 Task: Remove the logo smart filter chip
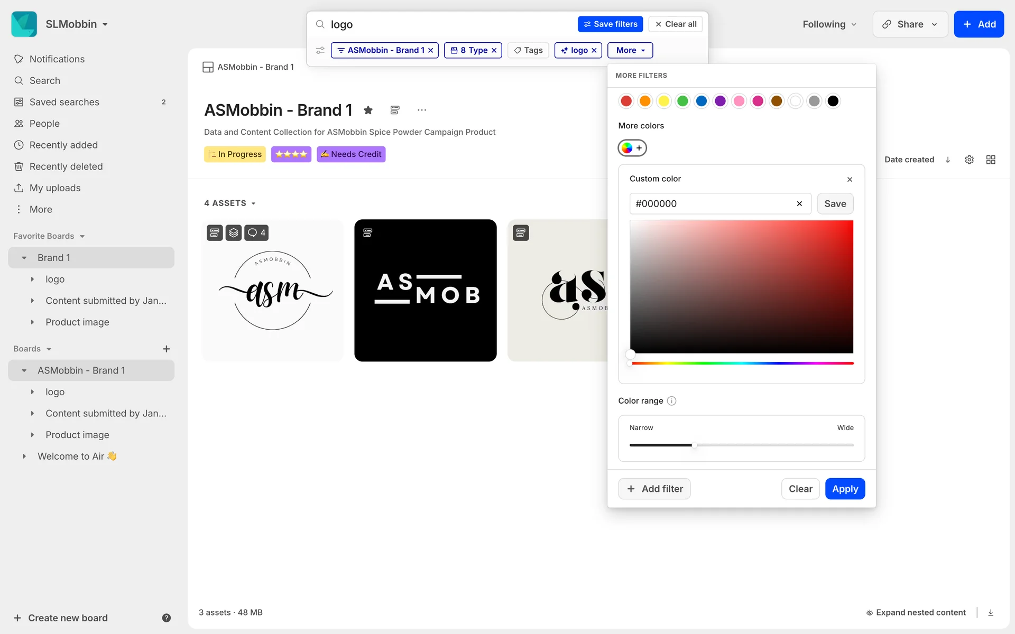[x=594, y=50]
